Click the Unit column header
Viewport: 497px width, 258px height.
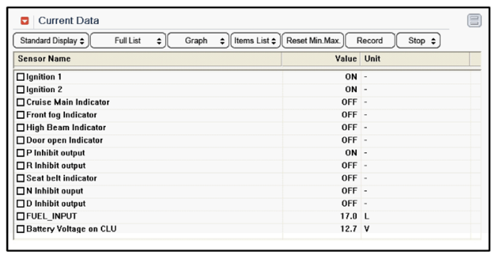point(415,59)
